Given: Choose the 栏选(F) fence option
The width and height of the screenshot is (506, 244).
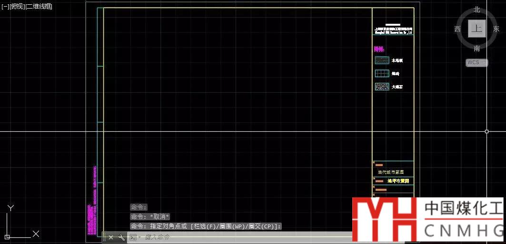Looking at the screenshot, I should [205, 226].
